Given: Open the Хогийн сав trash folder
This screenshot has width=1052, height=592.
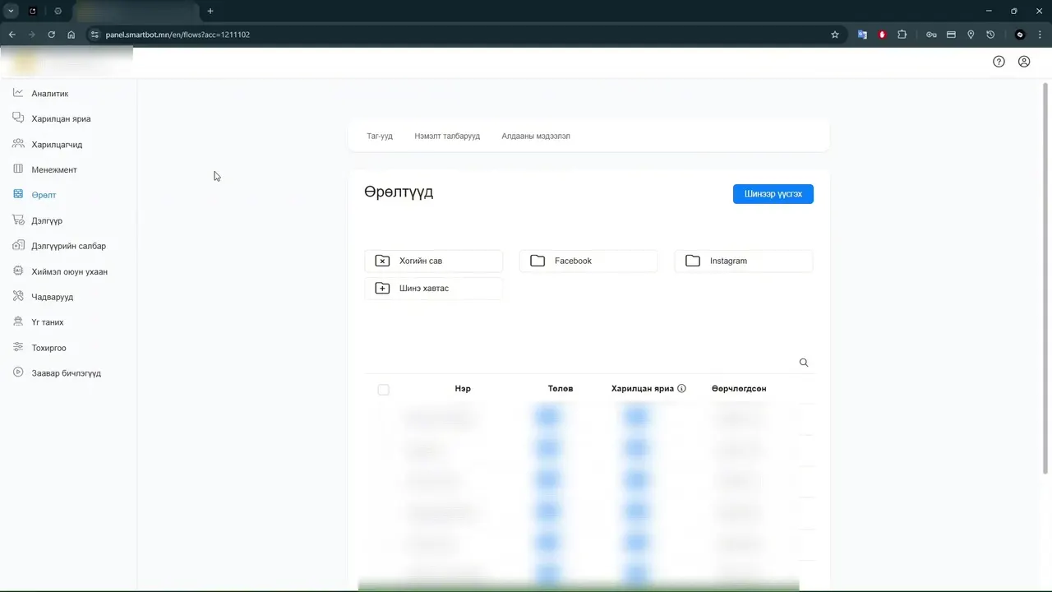Looking at the screenshot, I should click(433, 261).
